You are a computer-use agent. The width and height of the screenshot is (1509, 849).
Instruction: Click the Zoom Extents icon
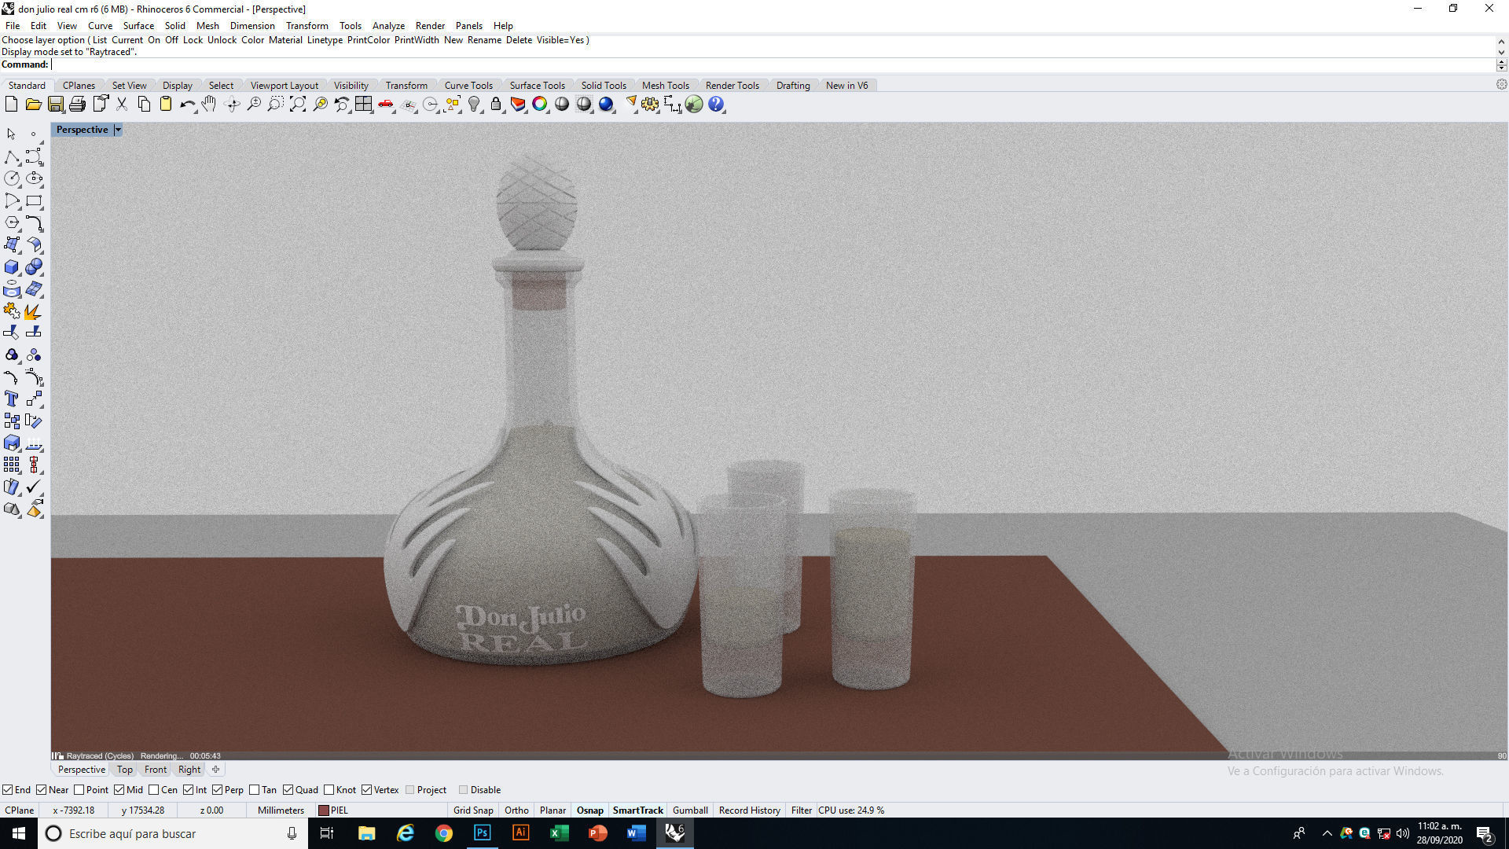click(298, 105)
